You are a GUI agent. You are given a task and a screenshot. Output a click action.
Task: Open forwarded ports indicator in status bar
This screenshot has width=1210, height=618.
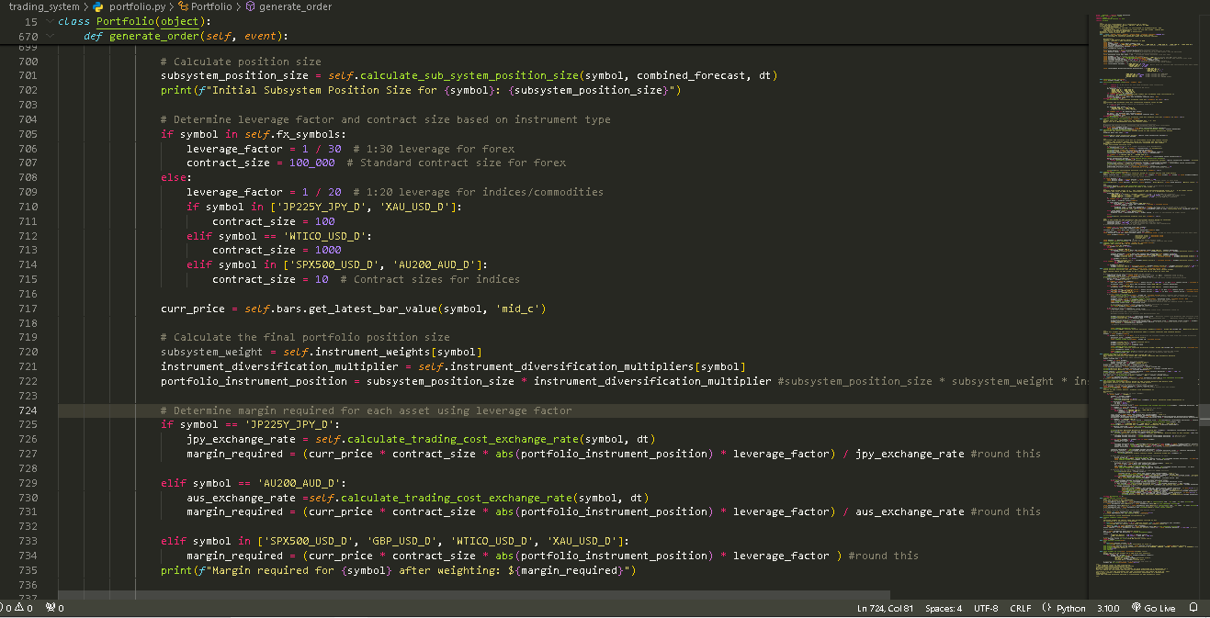[x=55, y=608]
